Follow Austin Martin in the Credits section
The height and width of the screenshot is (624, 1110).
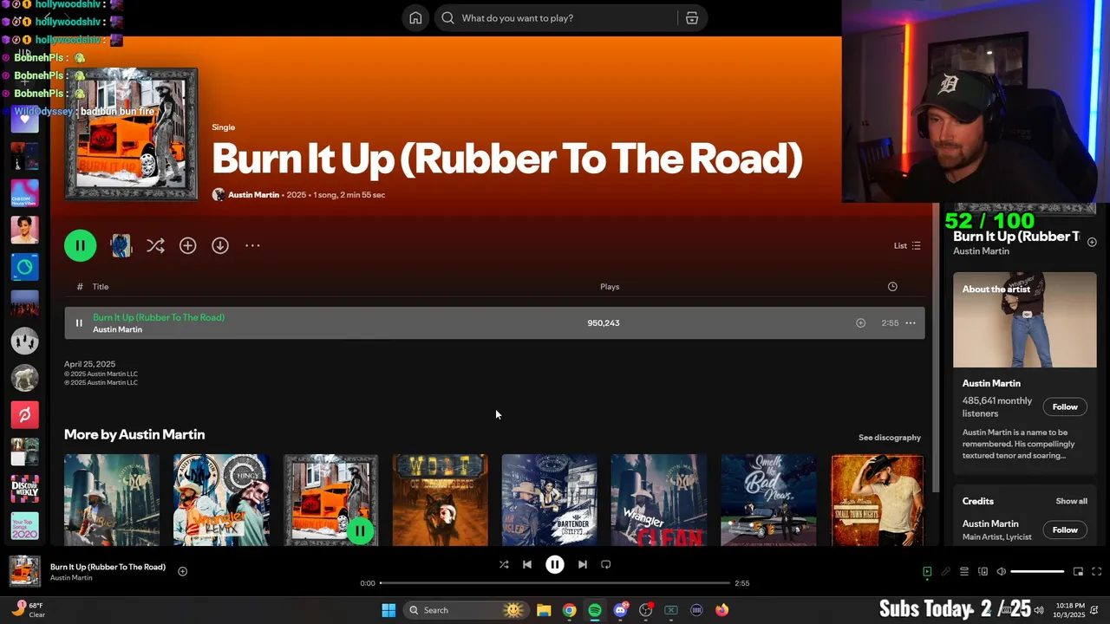click(x=1065, y=530)
